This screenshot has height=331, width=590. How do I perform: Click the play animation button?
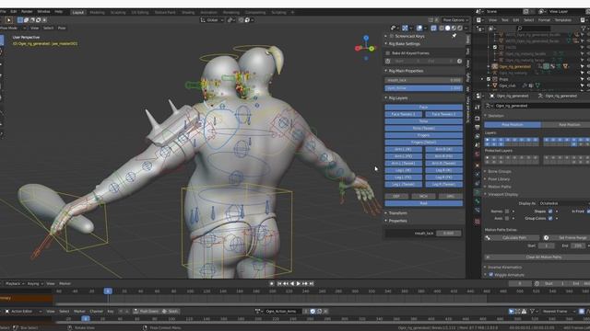click(299, 284)
